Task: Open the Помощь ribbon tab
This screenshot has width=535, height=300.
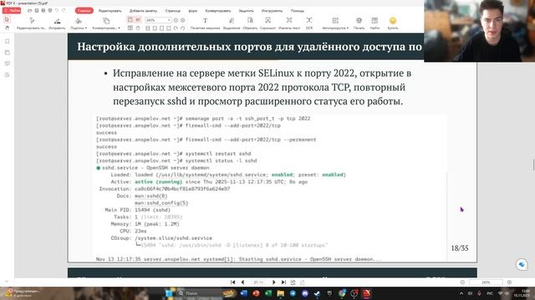Action: tap(298, 11)
